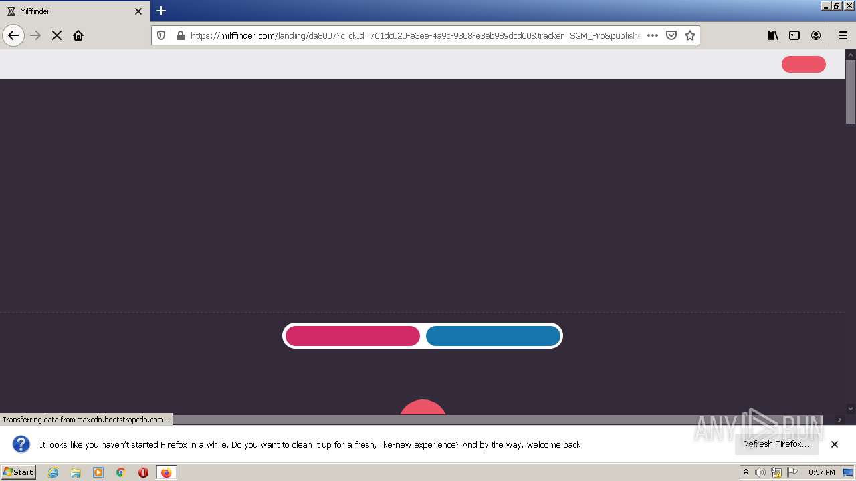Restore the browser window

coord(837,5)
